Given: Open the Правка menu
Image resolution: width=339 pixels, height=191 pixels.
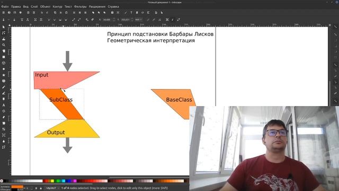Looking at the screenshot, I should 16,7.
